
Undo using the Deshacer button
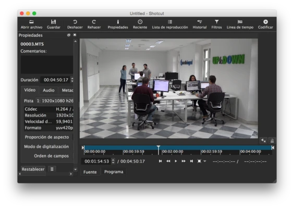tap(75, 24)
